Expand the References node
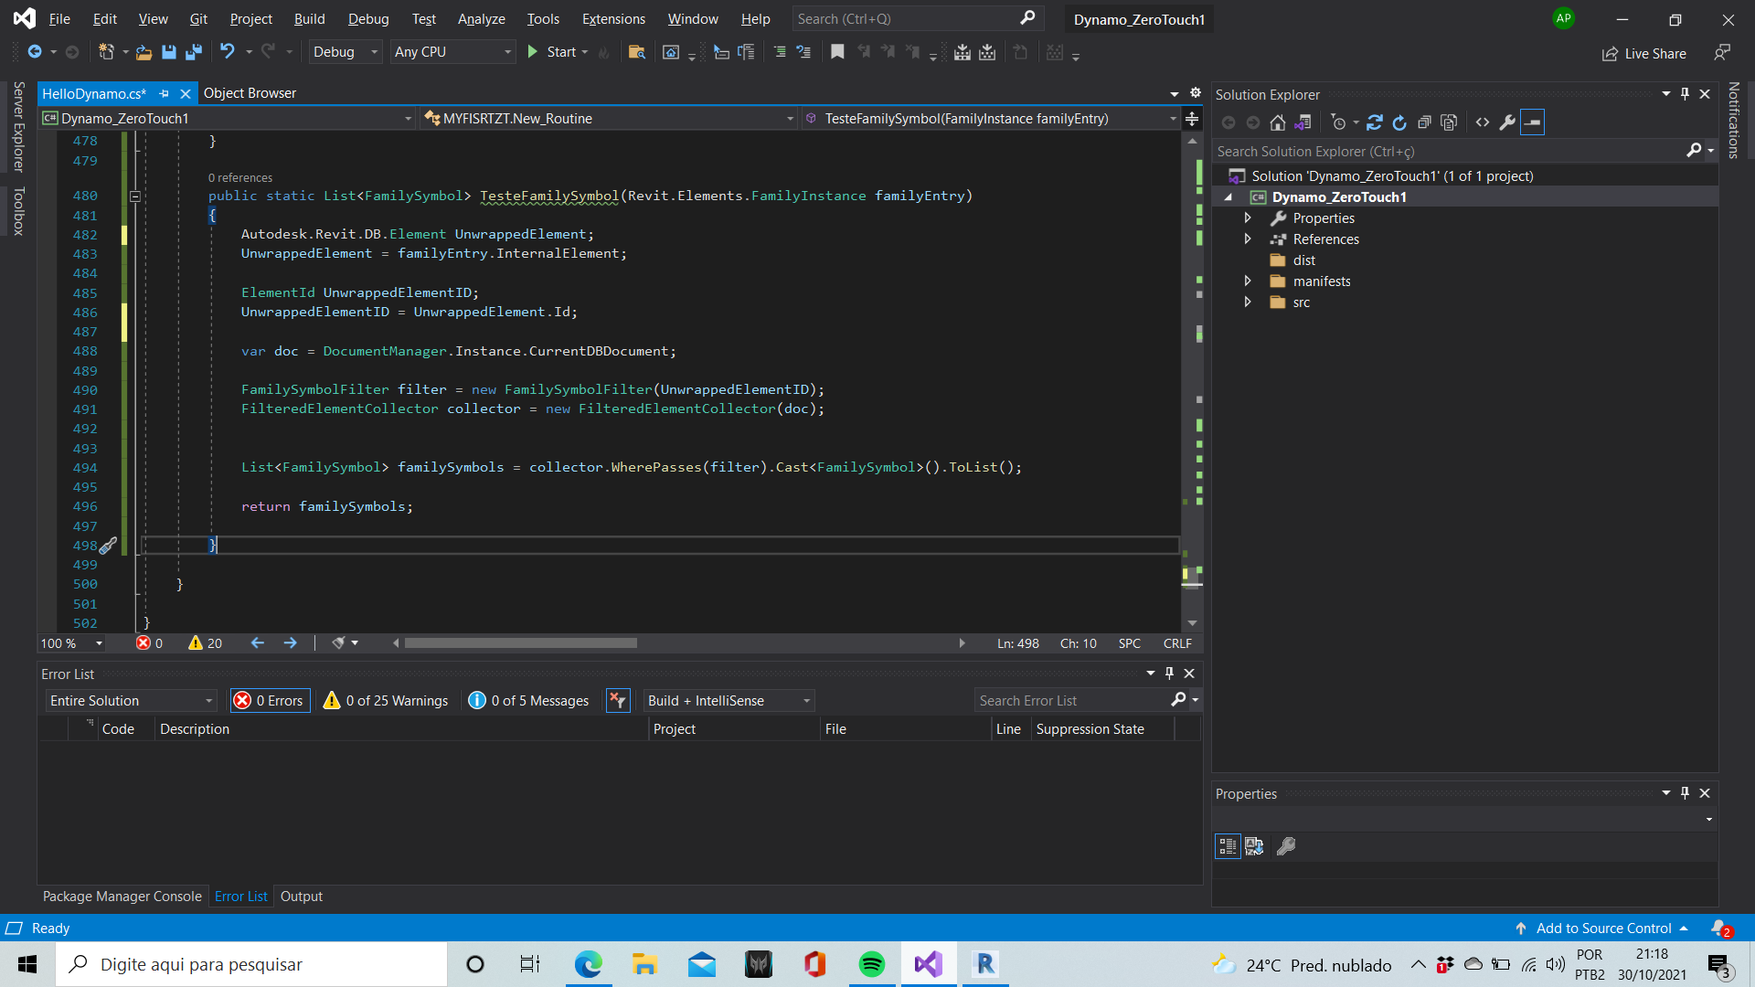Screen dimensions: 1755x987 [x=1248, y=239]
